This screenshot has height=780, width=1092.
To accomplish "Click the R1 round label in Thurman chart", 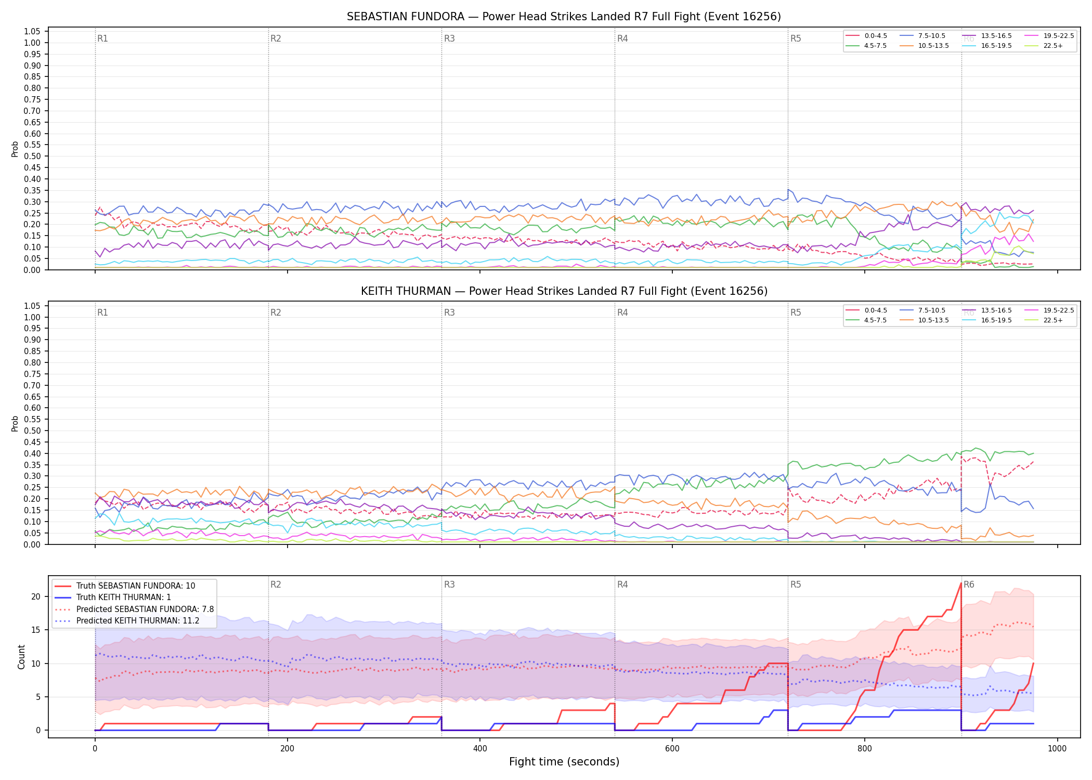I will (102, 313).
